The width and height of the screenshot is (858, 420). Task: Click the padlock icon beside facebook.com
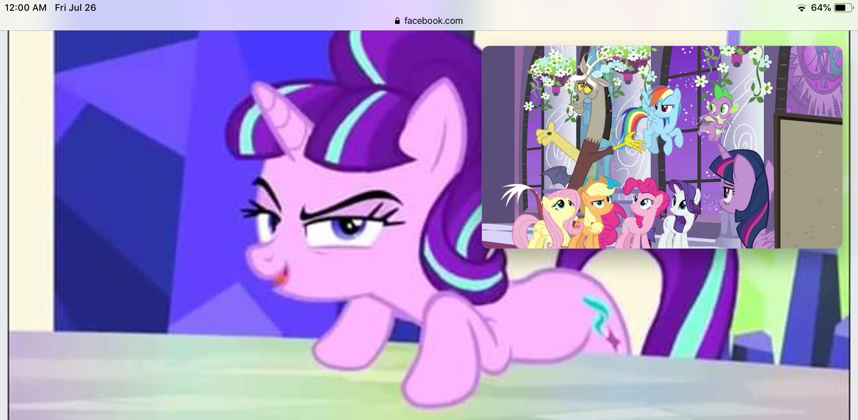[397, 21]
